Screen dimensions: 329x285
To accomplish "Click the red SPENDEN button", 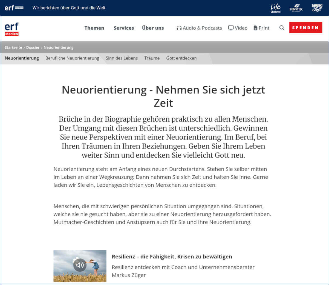I will coord(305,27).
